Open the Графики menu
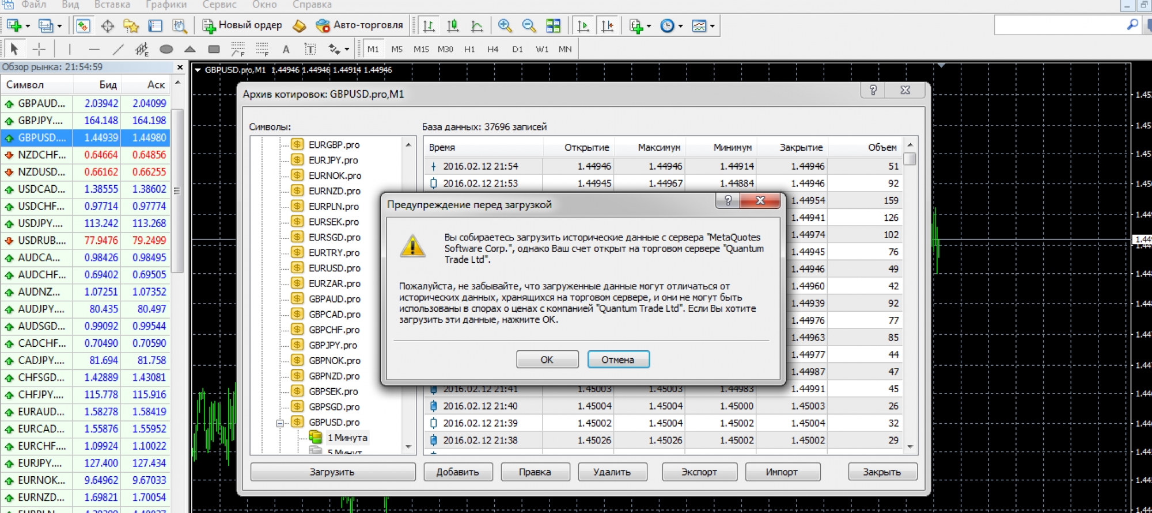 [x=166, y=5]
